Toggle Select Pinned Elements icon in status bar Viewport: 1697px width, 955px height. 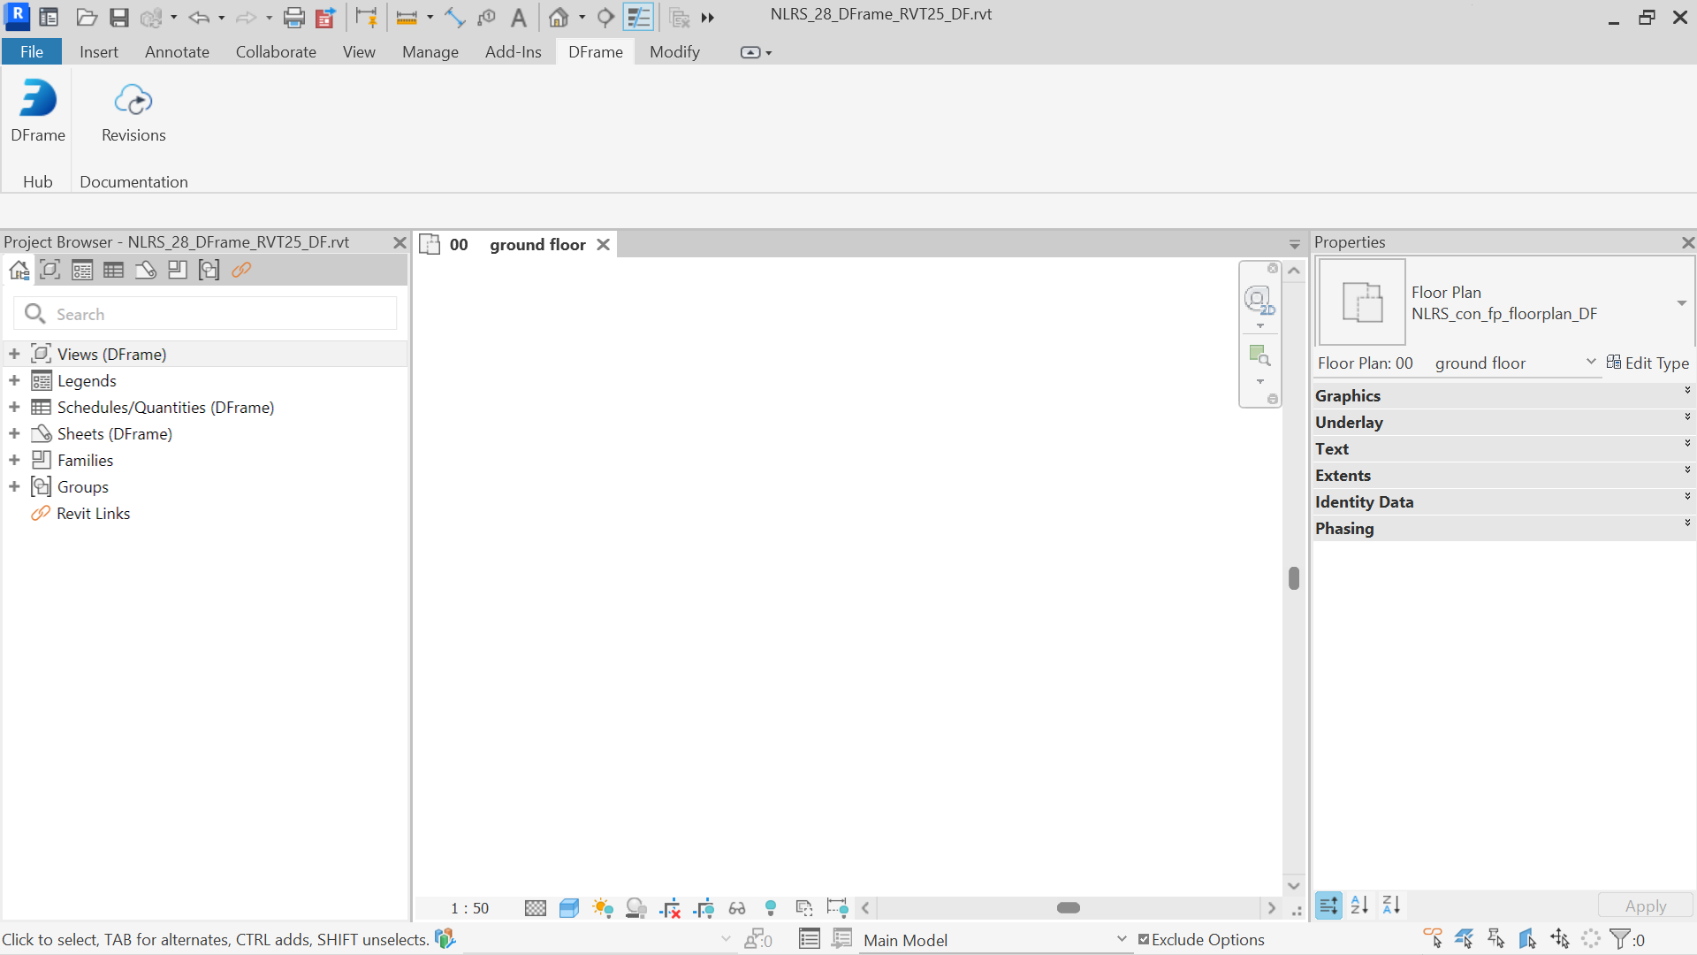tap(1496, 938)
